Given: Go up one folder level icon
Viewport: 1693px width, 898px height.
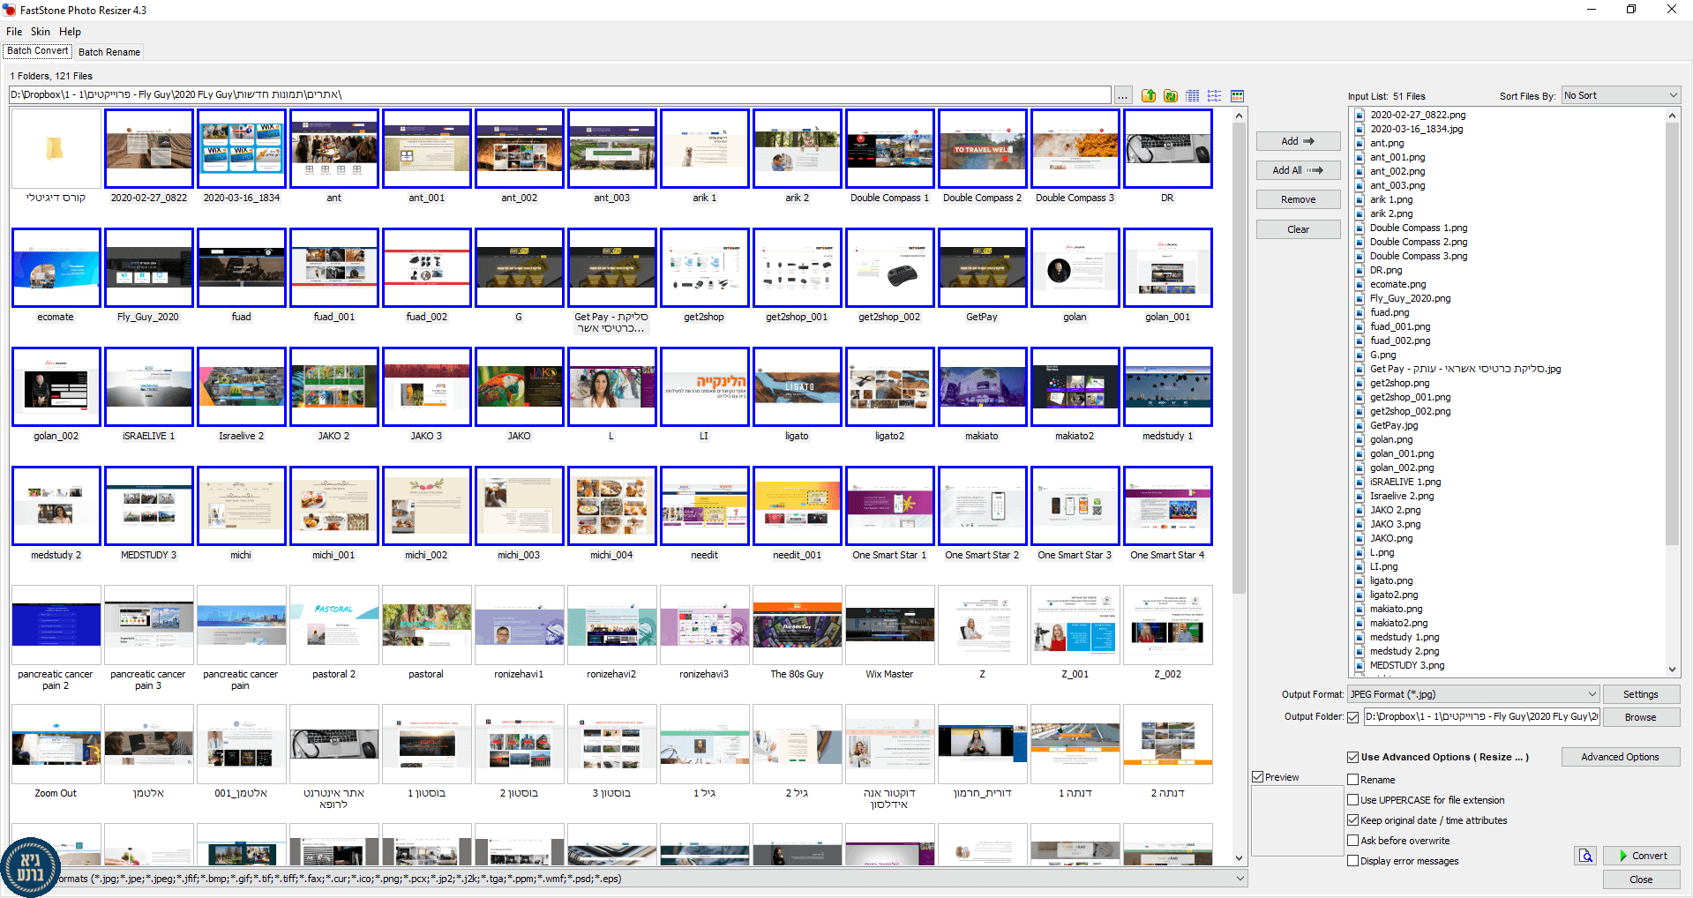Looking at the screenshot, I should [1148, 95].
